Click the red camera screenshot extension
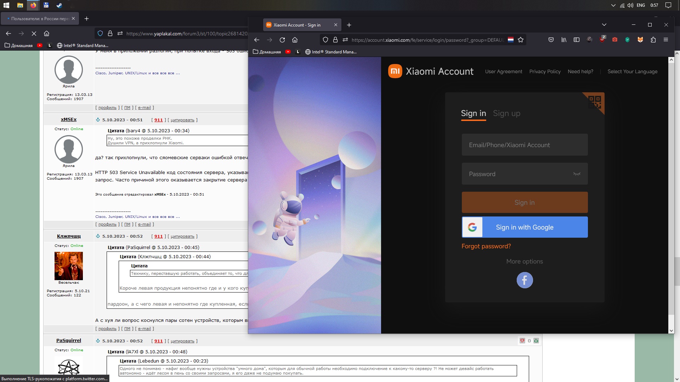The height and width of the screenshot is (382, 680). 615,40
